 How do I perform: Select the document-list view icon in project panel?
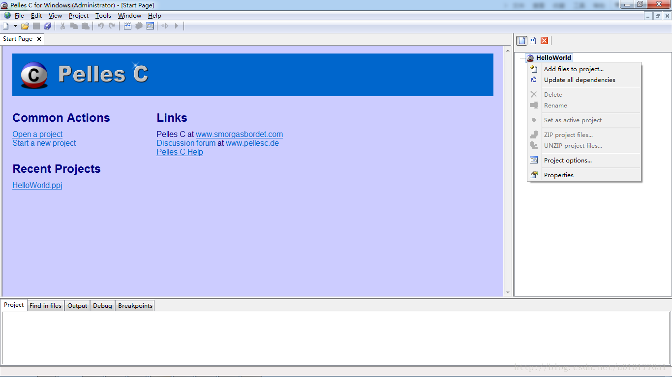[x=521, y=41]
